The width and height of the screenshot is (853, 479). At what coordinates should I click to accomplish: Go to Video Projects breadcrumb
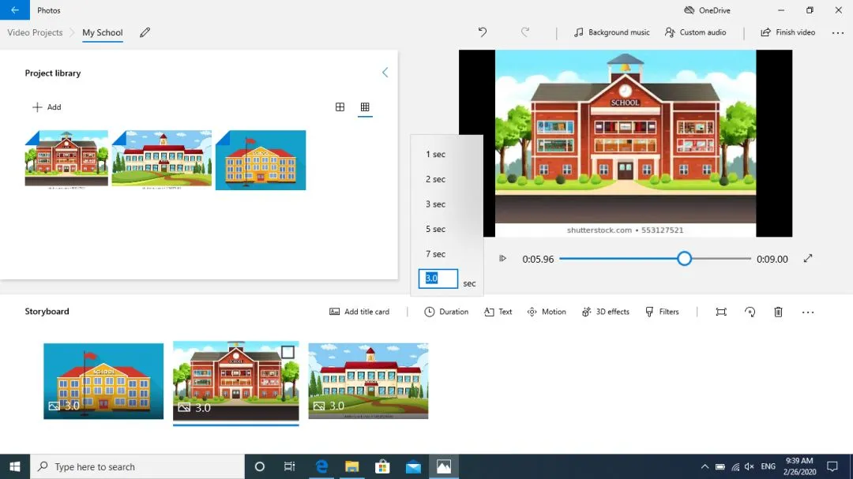35,32
